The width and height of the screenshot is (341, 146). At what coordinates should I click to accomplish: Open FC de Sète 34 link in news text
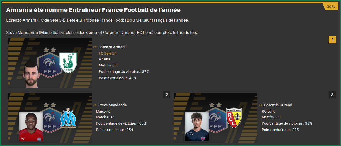click(x=52, y=20)
